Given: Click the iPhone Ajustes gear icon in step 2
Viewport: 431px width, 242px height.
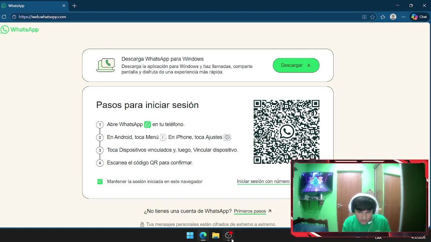Looking at the screenshot, I should [x=227, y=137].
